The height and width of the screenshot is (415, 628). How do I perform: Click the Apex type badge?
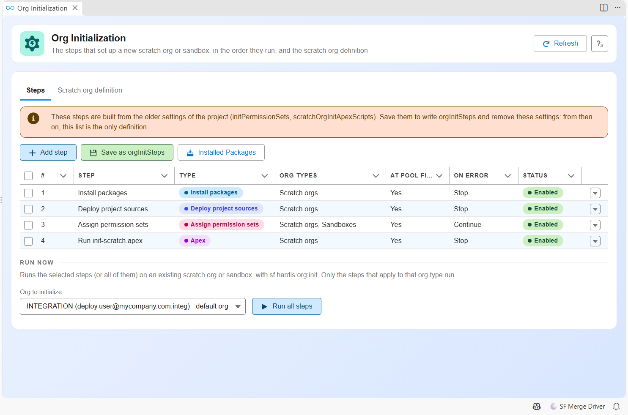(x=195, y=241)
